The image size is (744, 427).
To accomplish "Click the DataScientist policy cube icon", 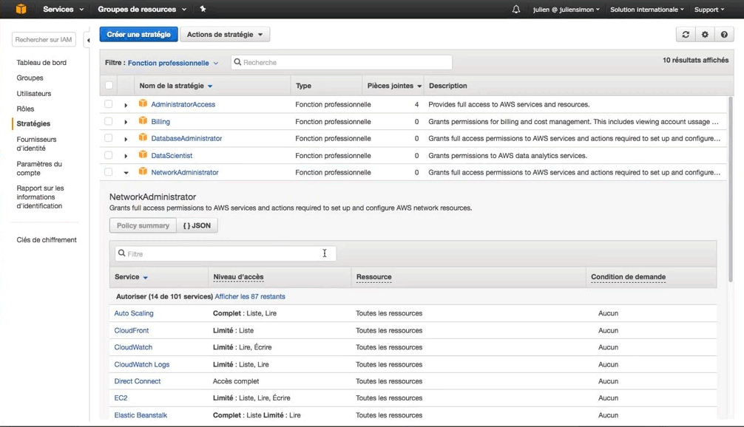I will (x=143, y=154).
